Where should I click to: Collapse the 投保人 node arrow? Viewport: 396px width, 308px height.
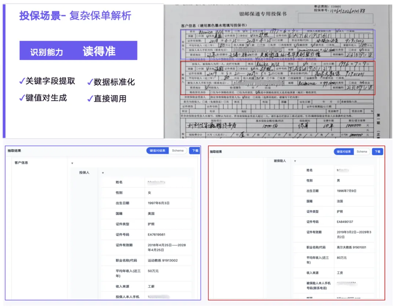coord(103,173)
